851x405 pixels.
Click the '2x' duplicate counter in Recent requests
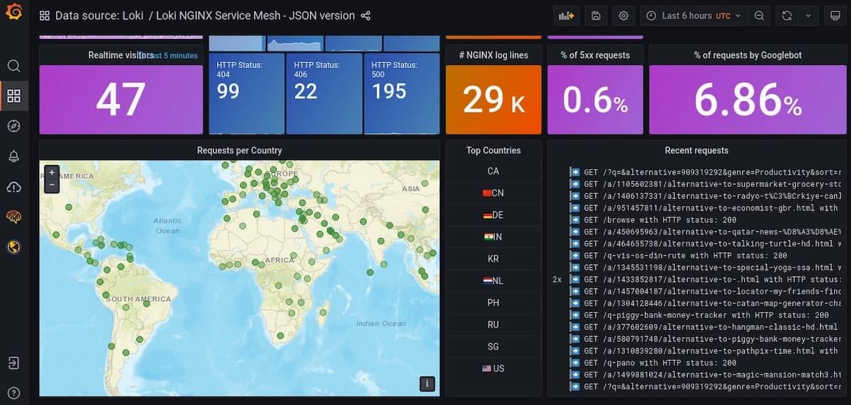[557, 280]
